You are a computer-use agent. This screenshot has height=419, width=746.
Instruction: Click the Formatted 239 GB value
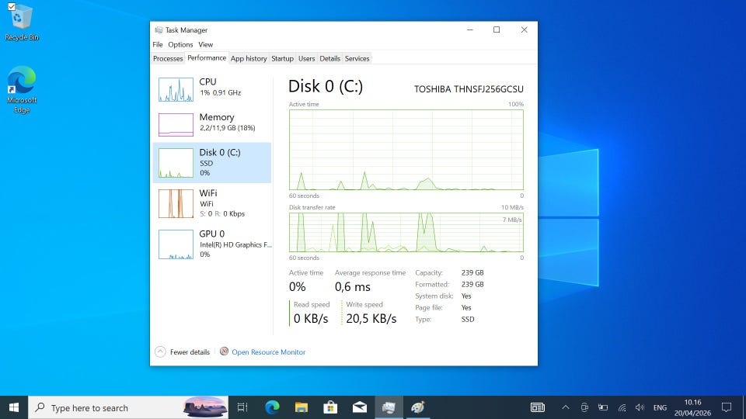pyautogui.click(x=472, y=284)
